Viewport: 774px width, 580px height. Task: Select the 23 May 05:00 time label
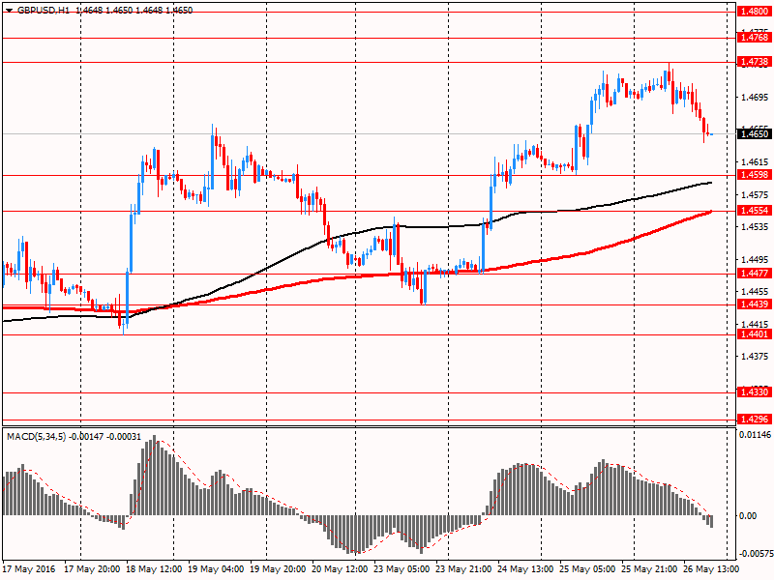coord(402,569)
